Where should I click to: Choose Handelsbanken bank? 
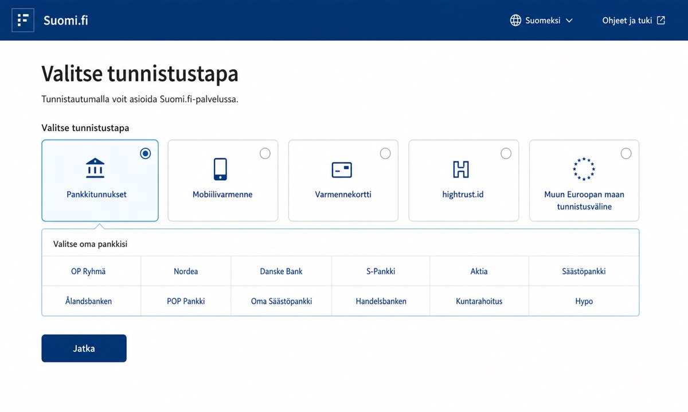(381, 301)
